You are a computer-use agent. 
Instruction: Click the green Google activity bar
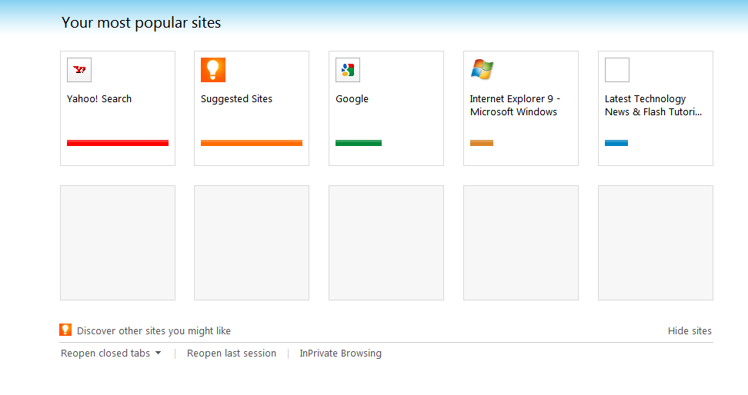pos(359,143)
